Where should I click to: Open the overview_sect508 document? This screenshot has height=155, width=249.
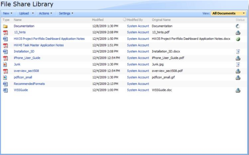pyautogui.click(x=26, y=71)
